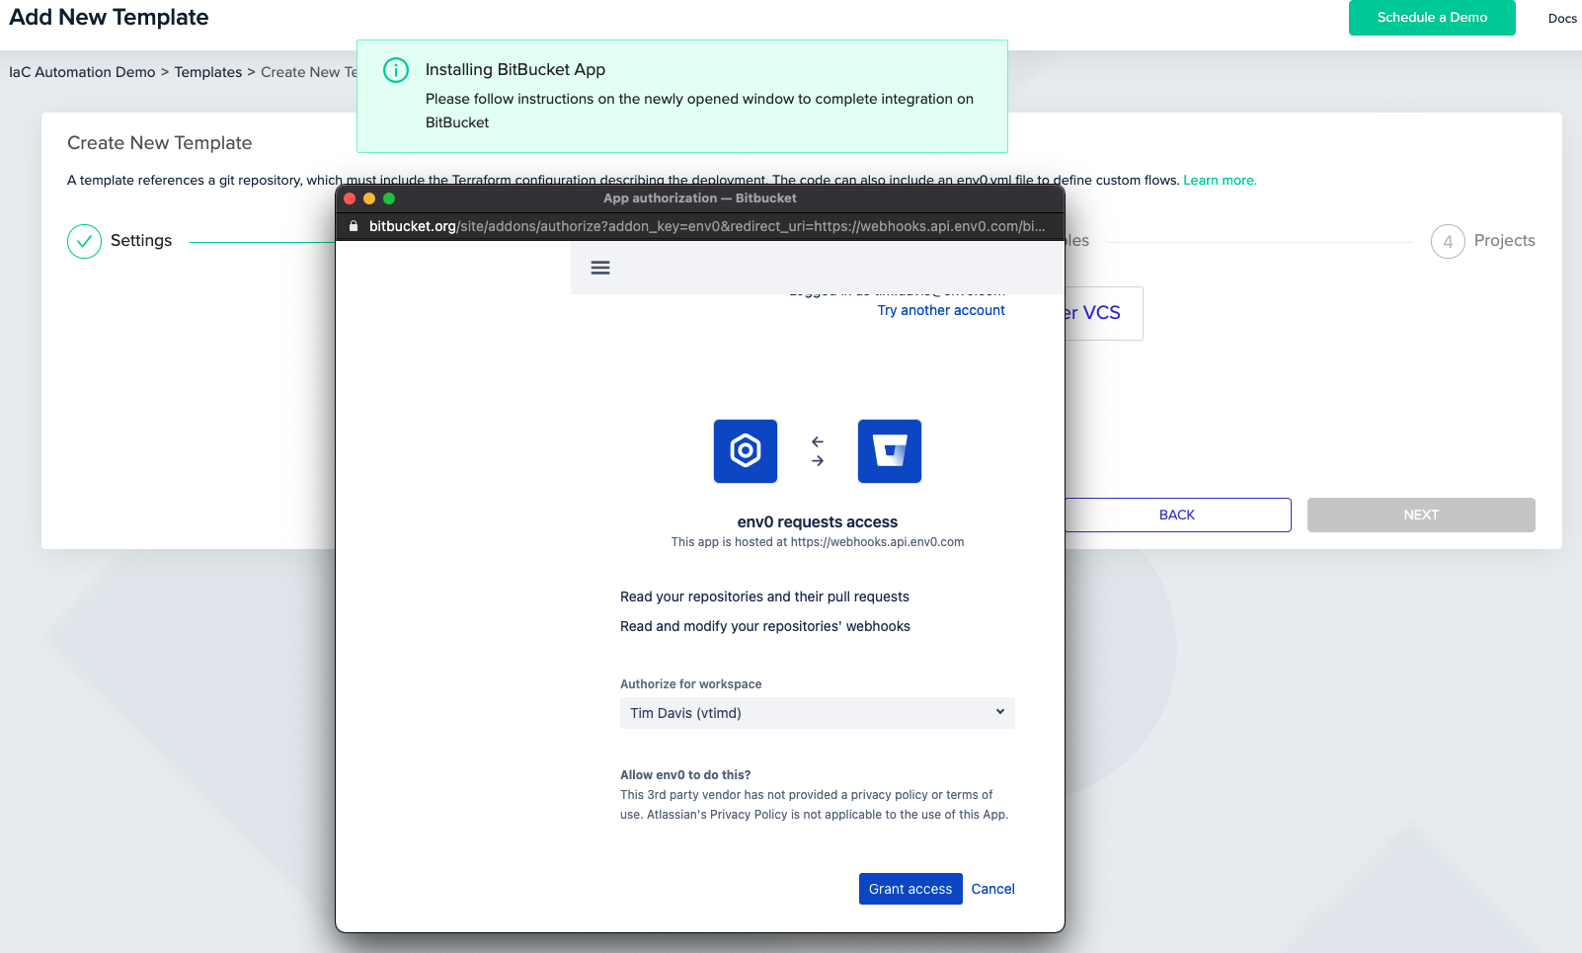Image resolution: width=1582 pixels, height=953 pixels.
Task: Click the info icon in Installing BitBucket notification
Action: pos(396,70)
